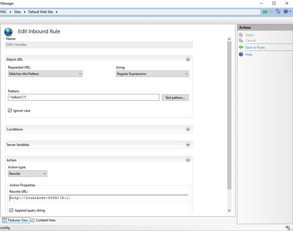
Task: Go to the Home icon in toolbar
Action: coord(278,11)
